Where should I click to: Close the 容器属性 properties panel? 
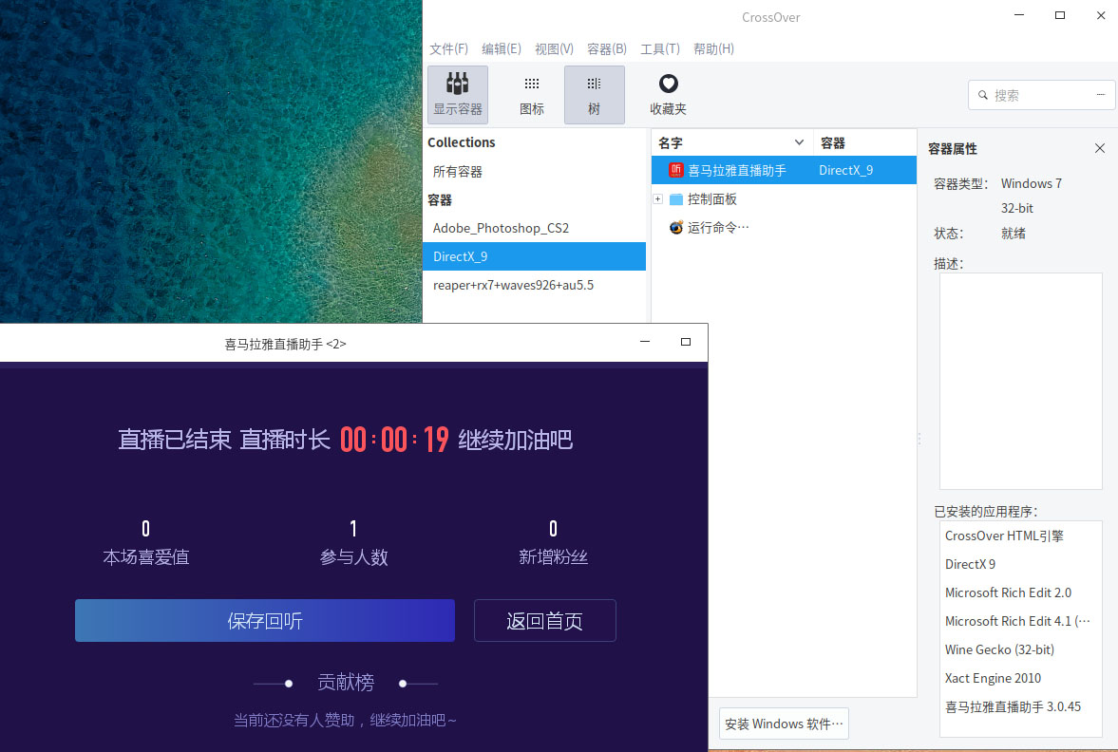1099,148
